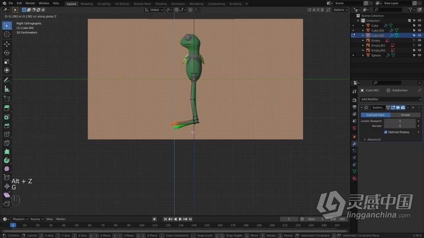Select the Inset Faces tool
The image size is (424, 238).
(7, 117)
